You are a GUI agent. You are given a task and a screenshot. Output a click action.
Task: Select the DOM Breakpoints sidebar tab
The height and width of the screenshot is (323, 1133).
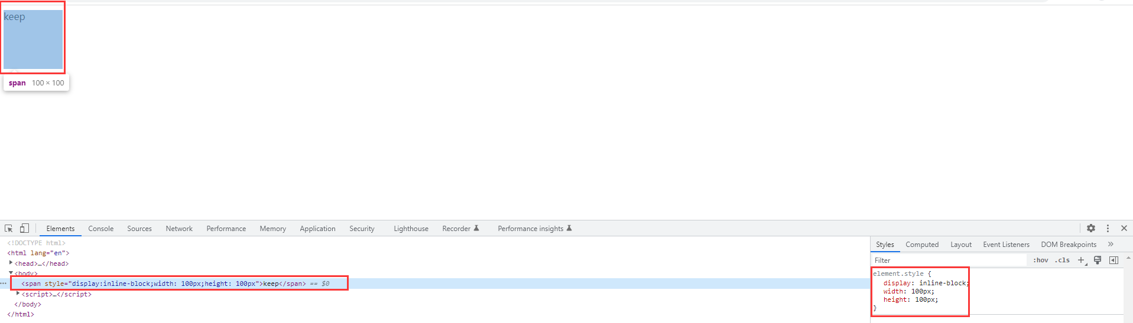pyautogui.click(x=1069, y=245)
